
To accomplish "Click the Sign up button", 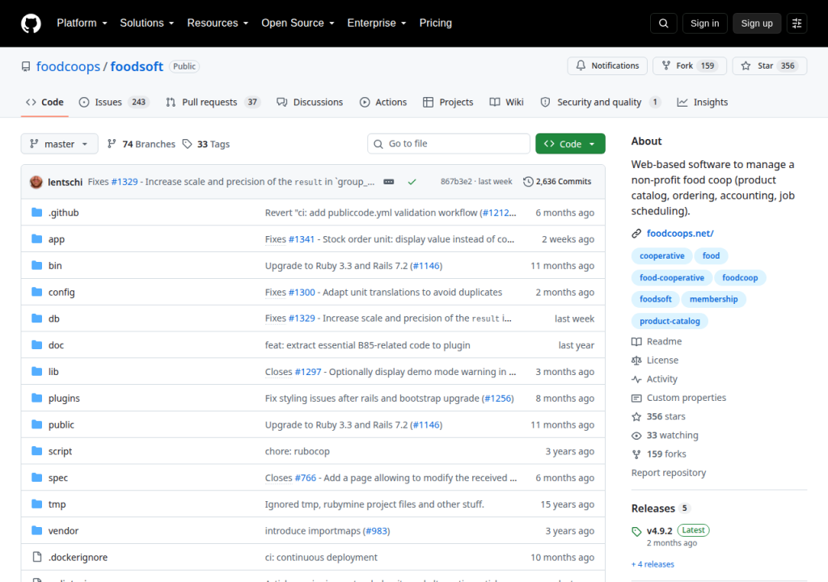I will point(757,23).
